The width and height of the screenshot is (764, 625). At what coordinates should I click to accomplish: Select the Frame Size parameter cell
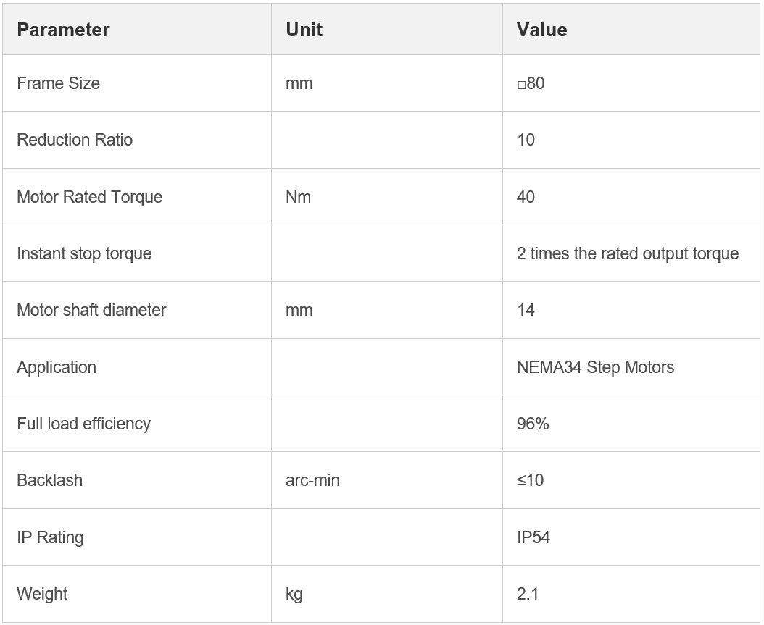58,83
